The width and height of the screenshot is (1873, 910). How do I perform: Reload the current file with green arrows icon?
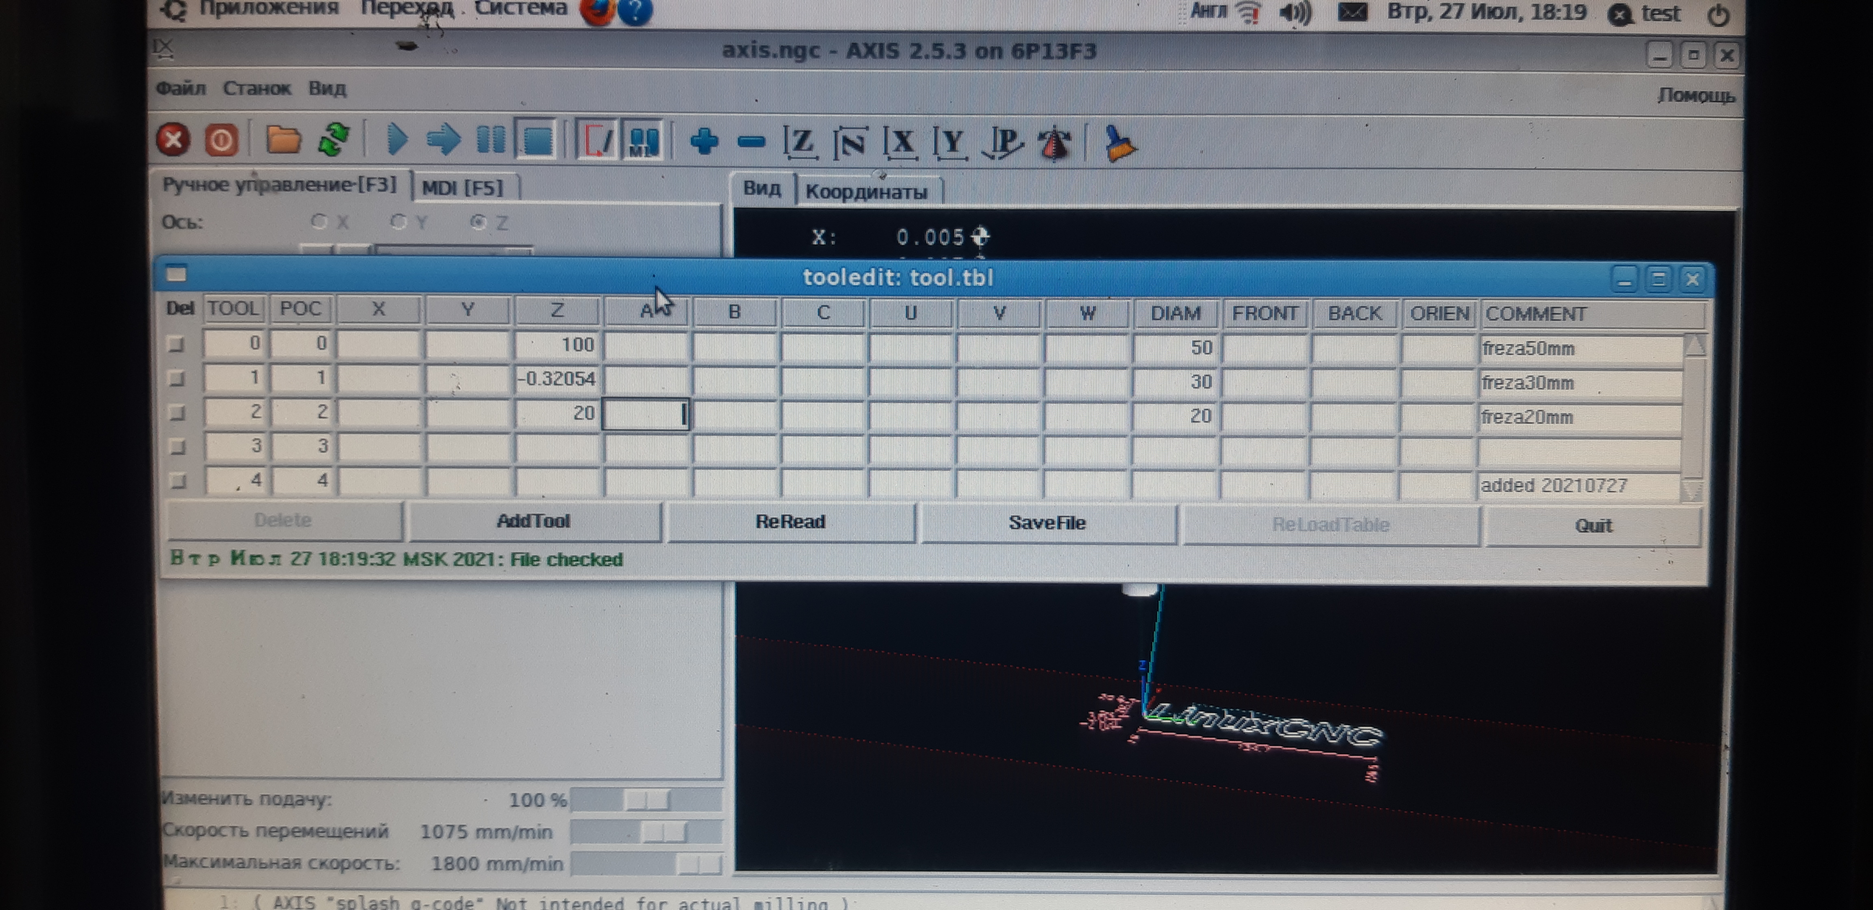[x=334, y=140]
